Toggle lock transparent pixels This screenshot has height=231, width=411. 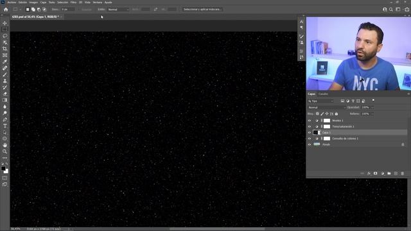(317, 114)
